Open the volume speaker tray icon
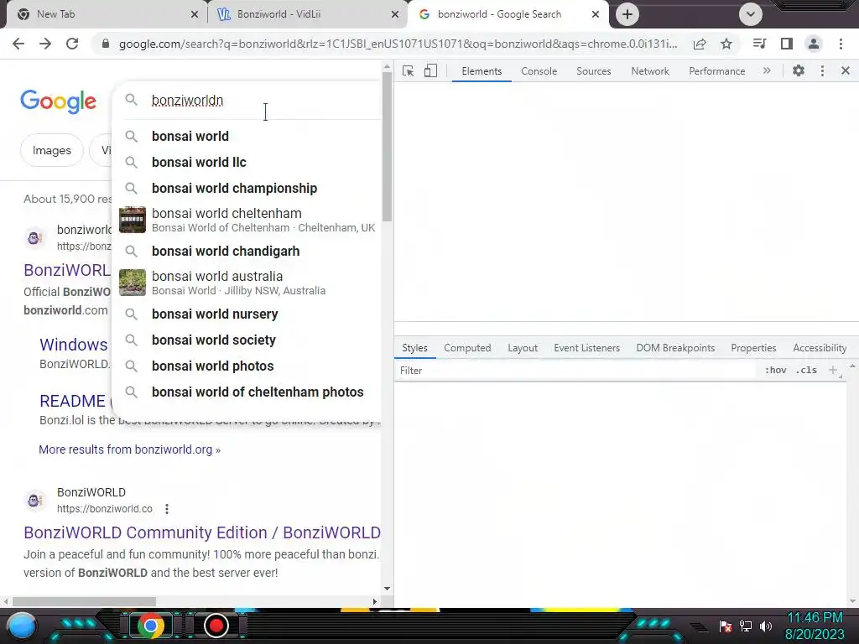 (x=766, y=626)
